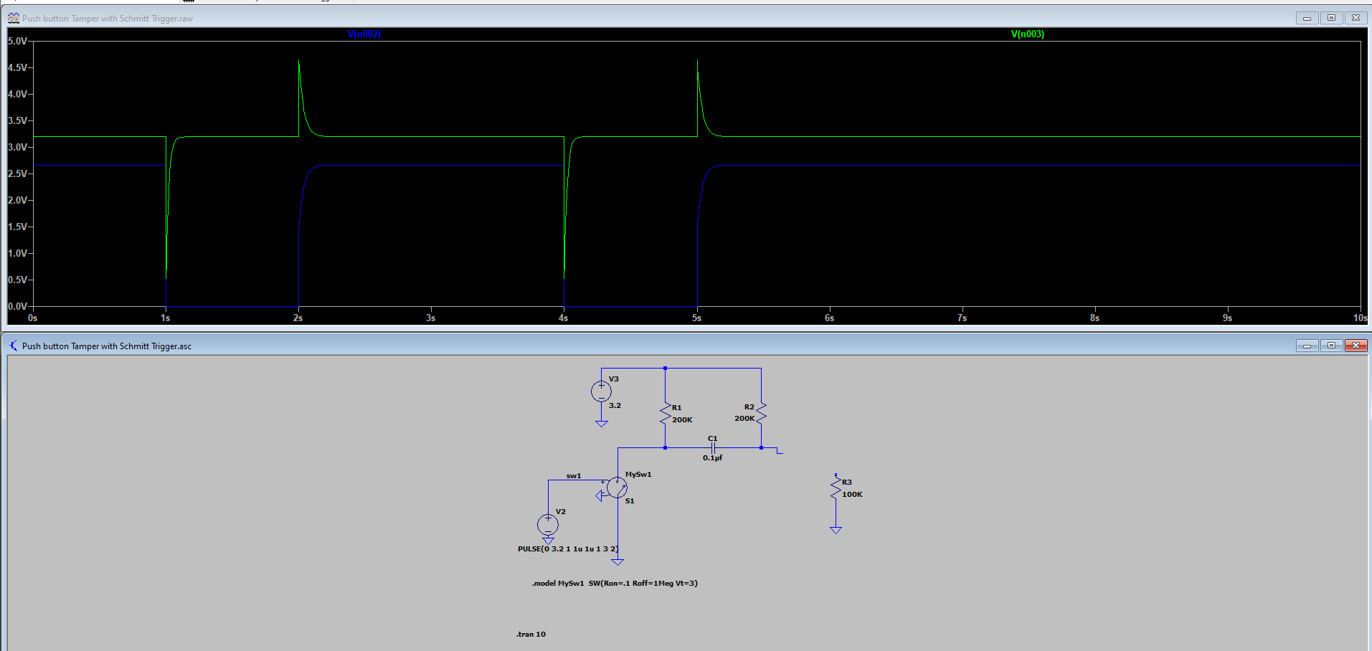Click the 3.2 value of V3
The height and width of the screenshot is (651, 1372).
[615, 405]
